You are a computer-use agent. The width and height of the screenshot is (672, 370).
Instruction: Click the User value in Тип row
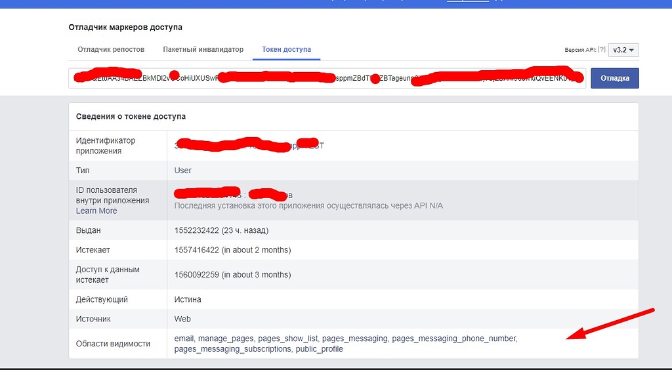coord(183,171)
